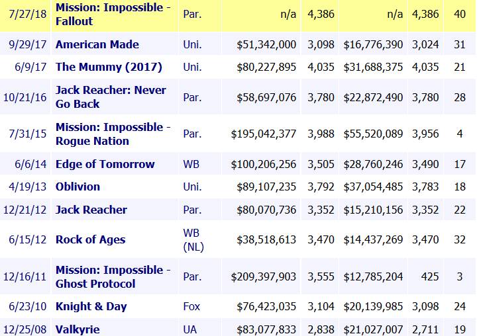The height and width of the screenshot is (336, 481).
Task: Click the American Made title link
Action: (97, 44)
